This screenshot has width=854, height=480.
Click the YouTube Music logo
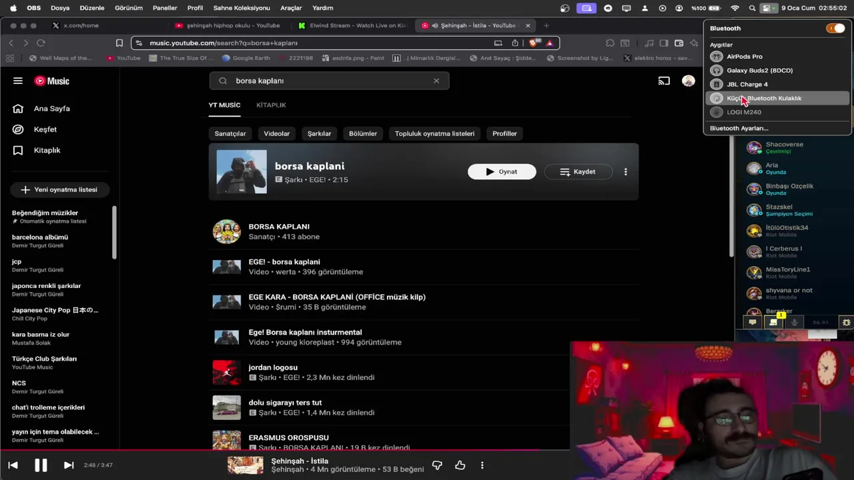pyautogui.click(x=52, y=81)
